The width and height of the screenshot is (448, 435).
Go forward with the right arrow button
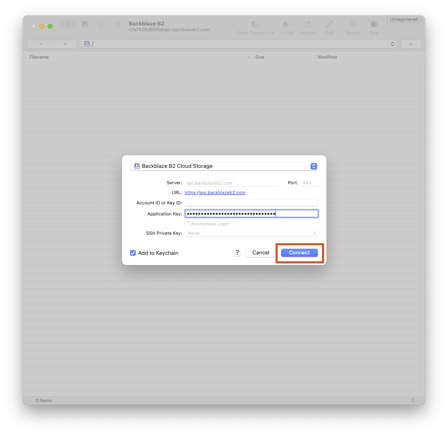65,44
